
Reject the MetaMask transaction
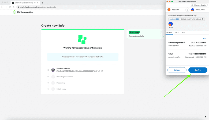(x=177, y=70)
